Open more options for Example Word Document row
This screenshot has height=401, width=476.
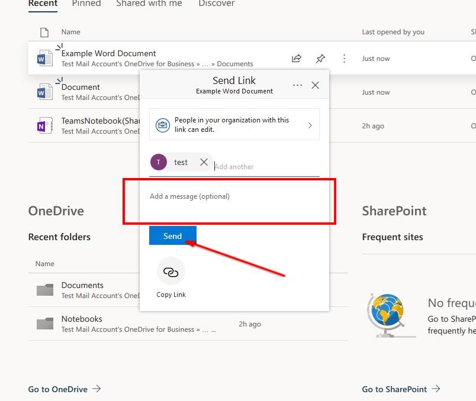coord(344,58)
